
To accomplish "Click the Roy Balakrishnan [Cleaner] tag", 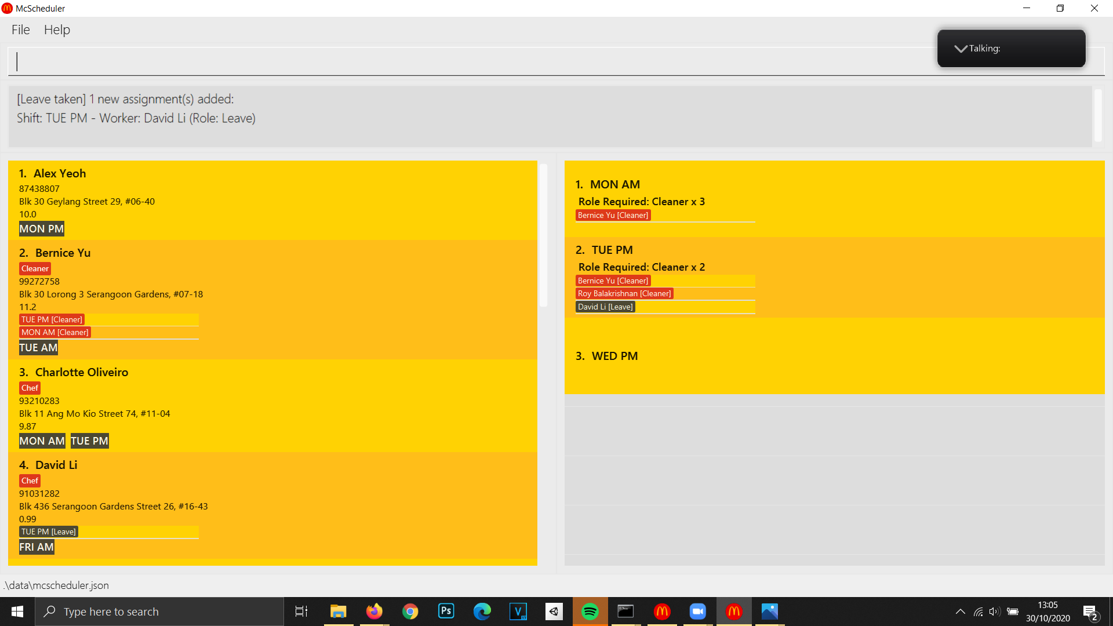I will (x=624, y=293).
